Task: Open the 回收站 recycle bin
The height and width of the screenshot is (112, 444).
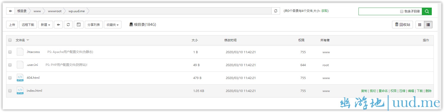Action: click(x=403, y=25)
